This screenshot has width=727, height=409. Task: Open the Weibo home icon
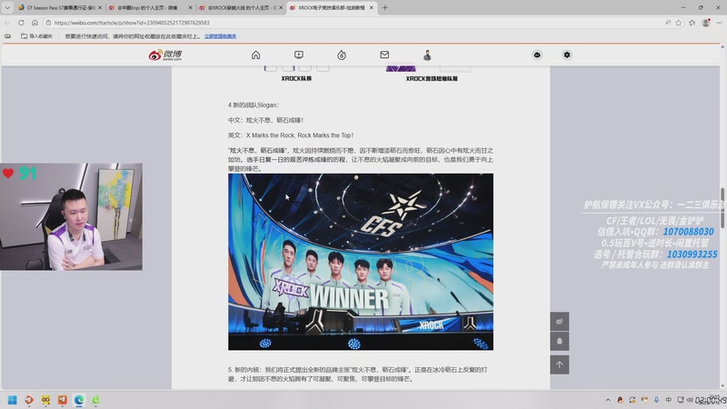tap(255, 55)
